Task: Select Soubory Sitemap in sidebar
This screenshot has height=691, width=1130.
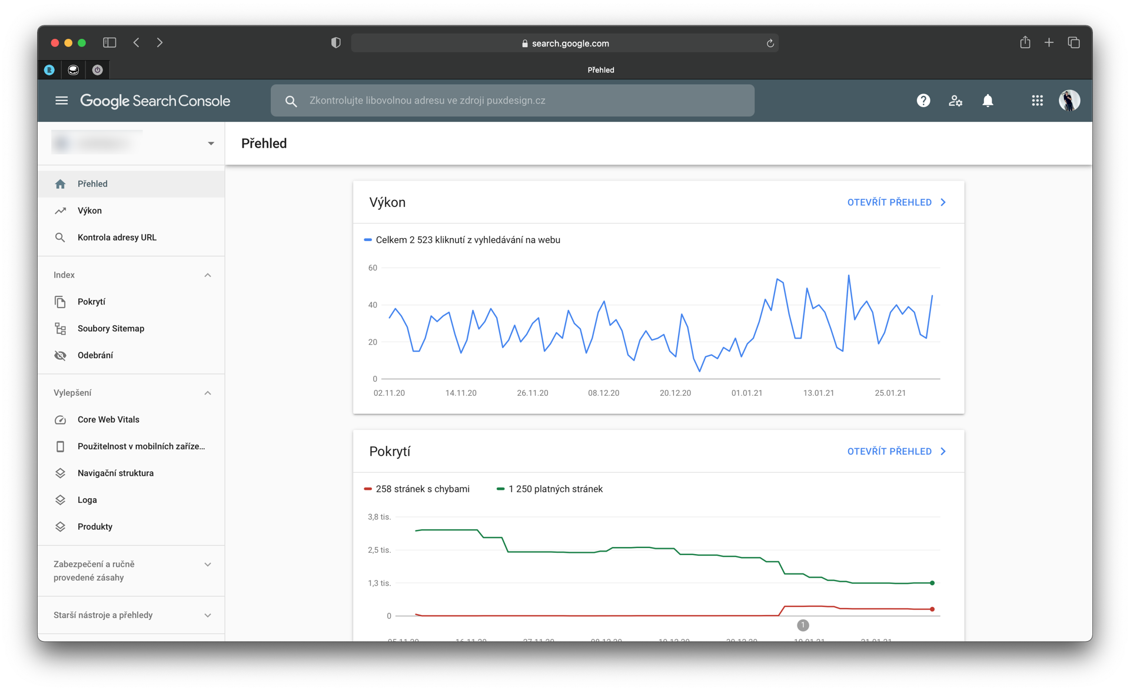Action: pos(111,328)
